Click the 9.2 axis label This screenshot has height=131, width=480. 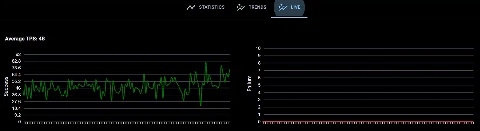click(17, 115)
